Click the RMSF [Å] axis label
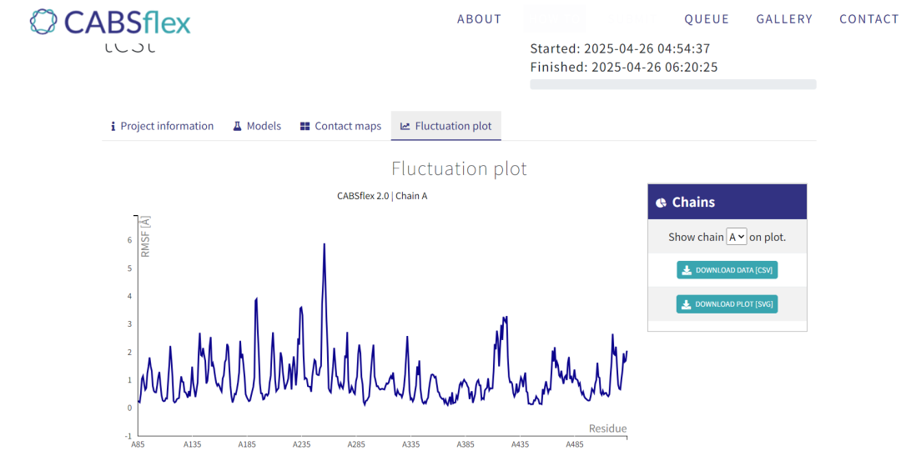Screen dimensions: 901x461 click(x=145, y=237)
